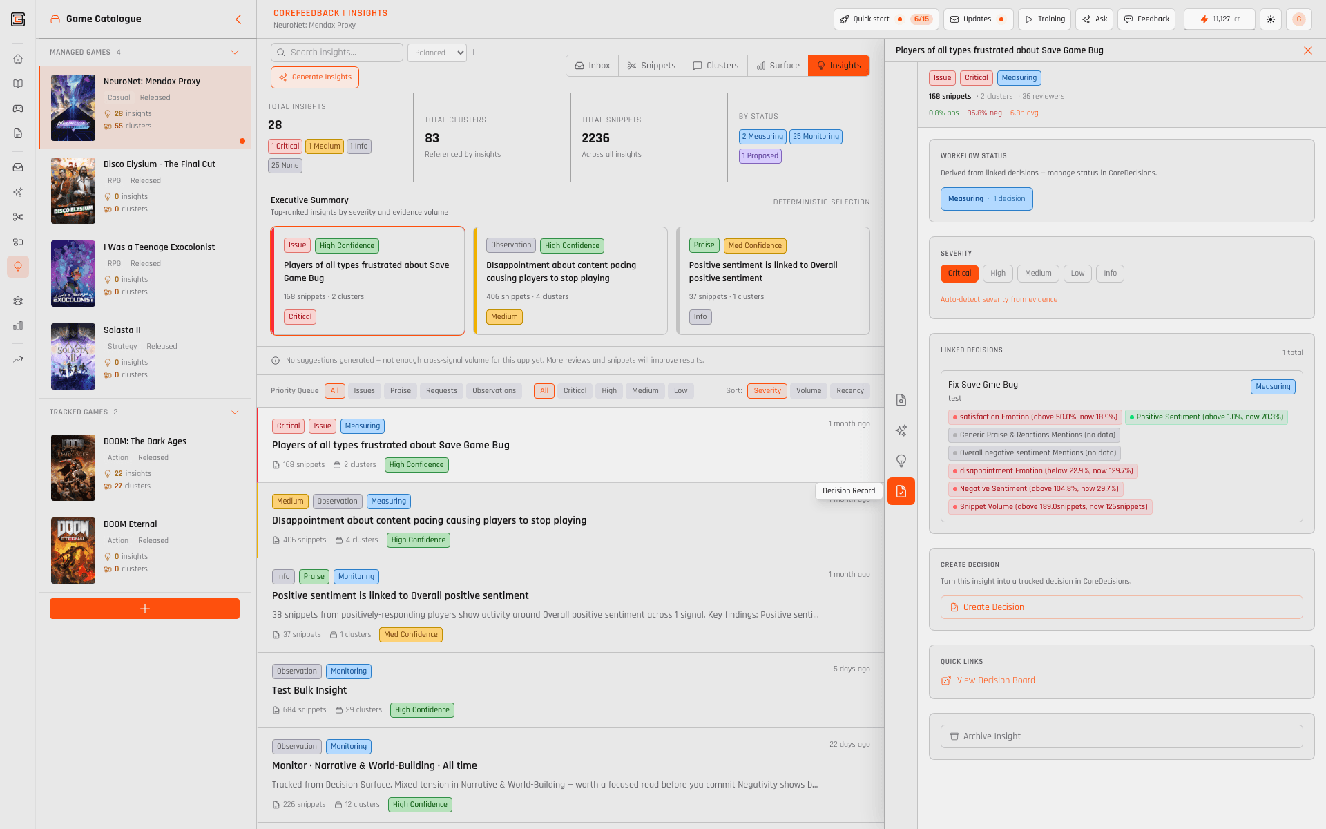
Task: Click the sparkles AI icon on right rail
Action: pos(901,430)
